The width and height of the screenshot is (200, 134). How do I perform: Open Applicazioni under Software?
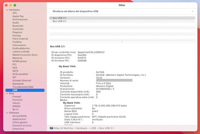pyautogui.click(x=19, y=119)
